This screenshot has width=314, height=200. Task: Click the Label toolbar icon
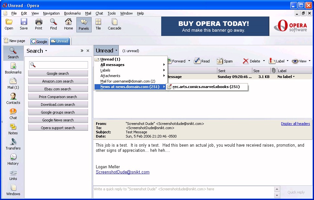click(x=272, y=61)
